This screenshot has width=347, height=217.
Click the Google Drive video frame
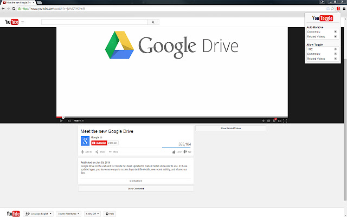click(x=172, y=72)
